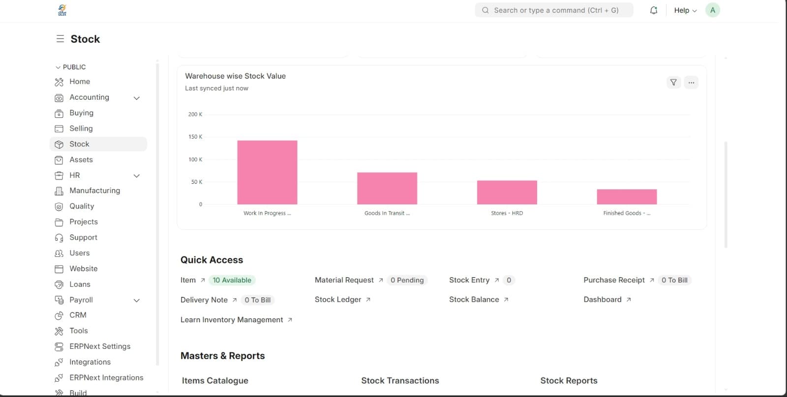Screen dimensions: 787x397
Task: Click the Integrations plug icon
Action: pyautogui.click(x=59, y=363)
